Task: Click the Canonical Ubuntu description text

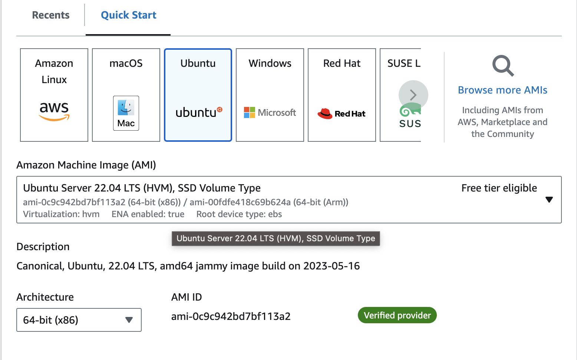Action: [x=188, y=266]
